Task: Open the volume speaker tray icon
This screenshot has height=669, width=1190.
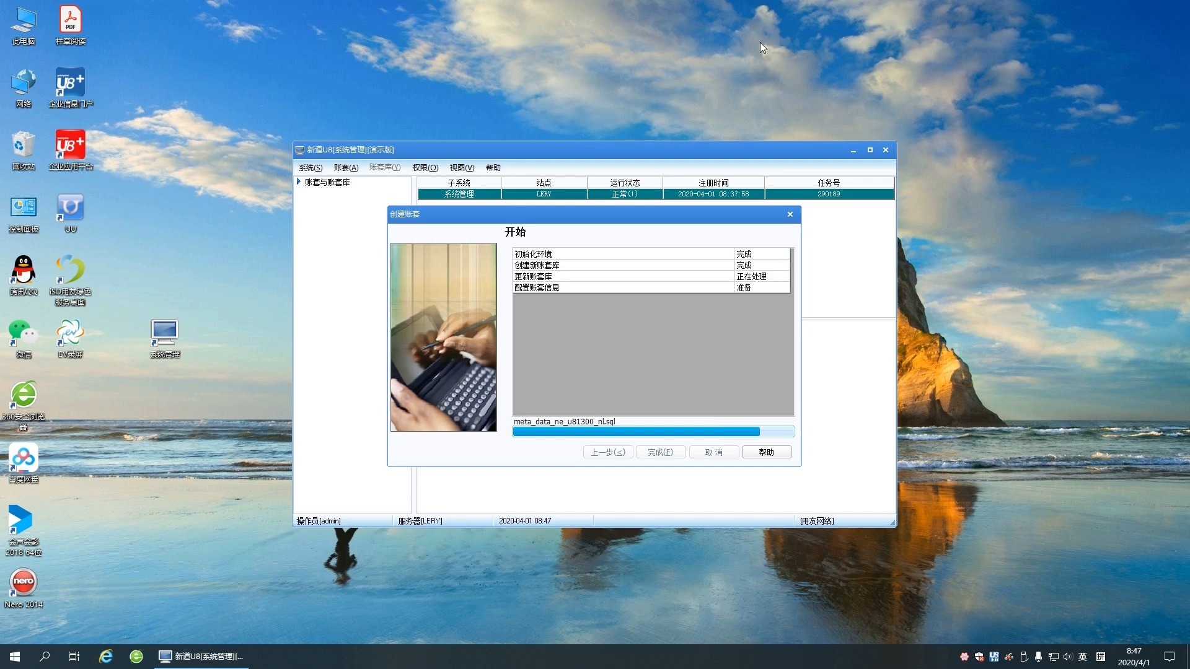Action: click(x=1067, y=657)
